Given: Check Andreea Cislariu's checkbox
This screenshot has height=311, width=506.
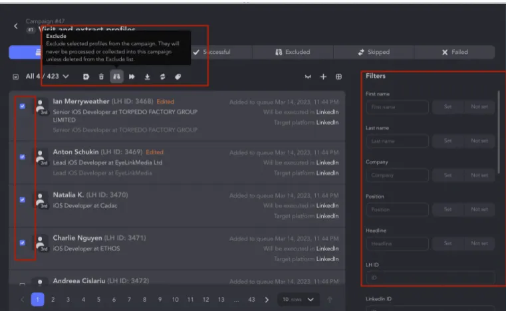Looking at the screenshot, I should tap(22, 284).
